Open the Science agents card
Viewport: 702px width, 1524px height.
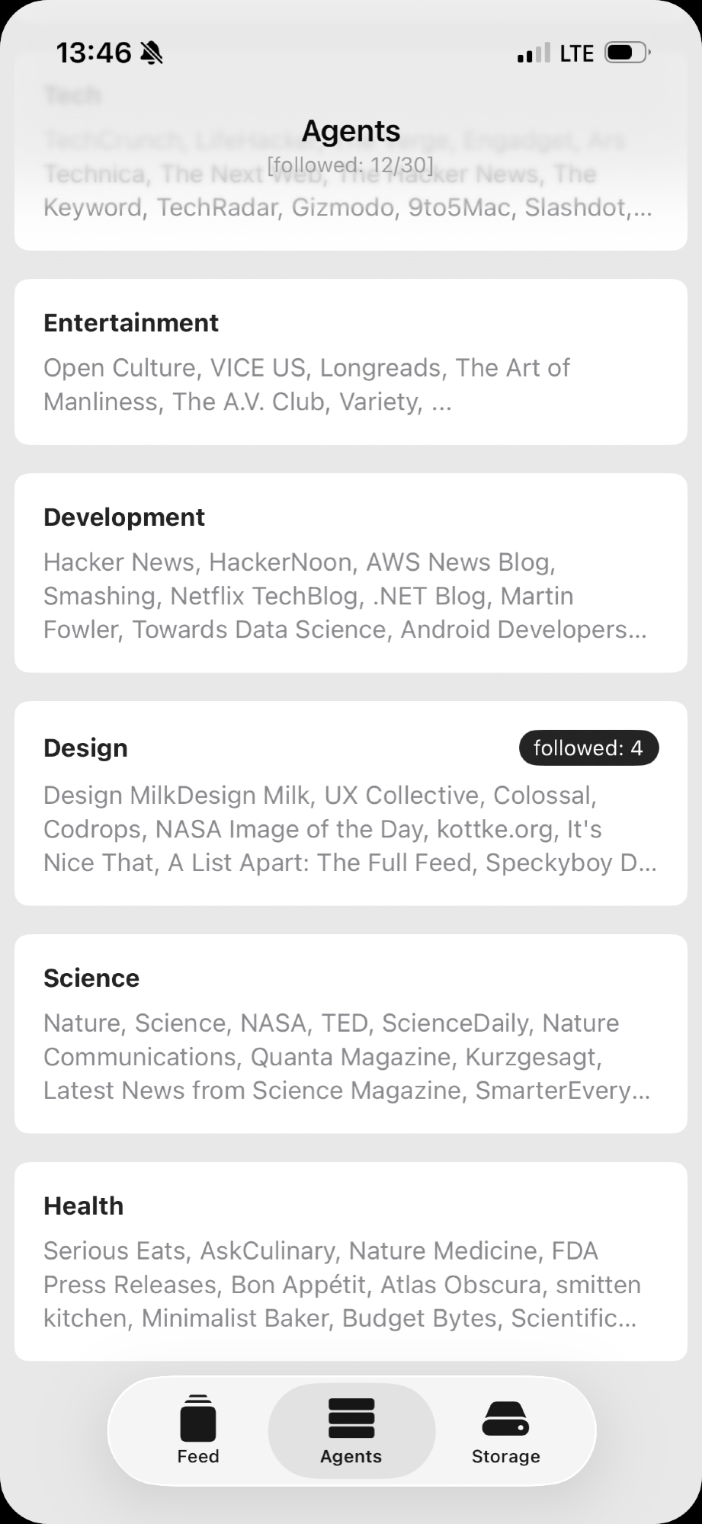[x=351, y=1034]
